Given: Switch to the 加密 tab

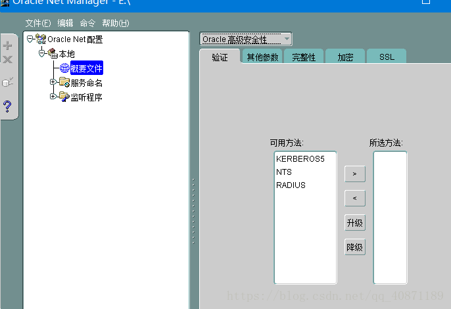Looking at the screenshot, I should tap(345, 57).
